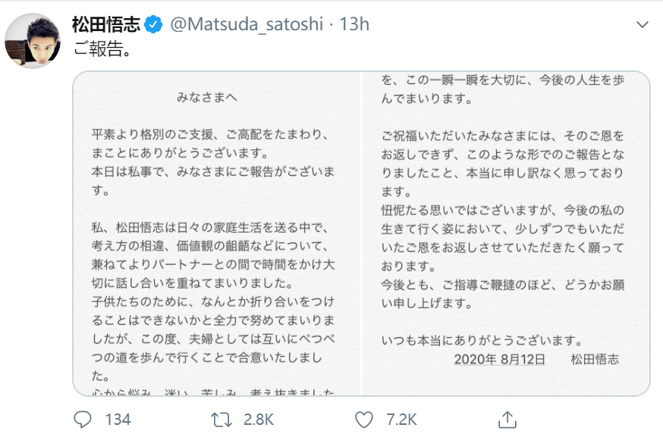Click the tweet text ご報告。

pos(102,49)
